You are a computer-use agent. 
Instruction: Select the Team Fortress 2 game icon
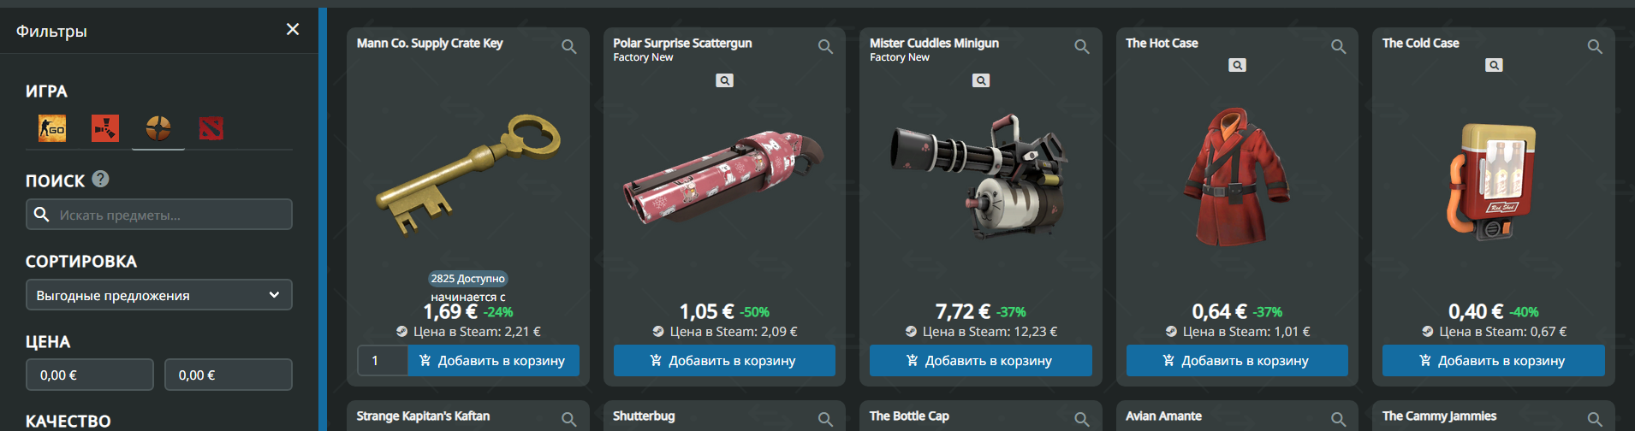pos(158,129)
